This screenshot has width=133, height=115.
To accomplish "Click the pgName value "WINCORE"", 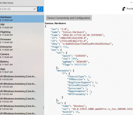I will pos(82,62).
